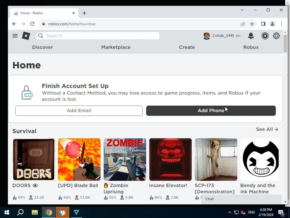
Task: Share this page using the share icon
Action: [x=243, y=24]
